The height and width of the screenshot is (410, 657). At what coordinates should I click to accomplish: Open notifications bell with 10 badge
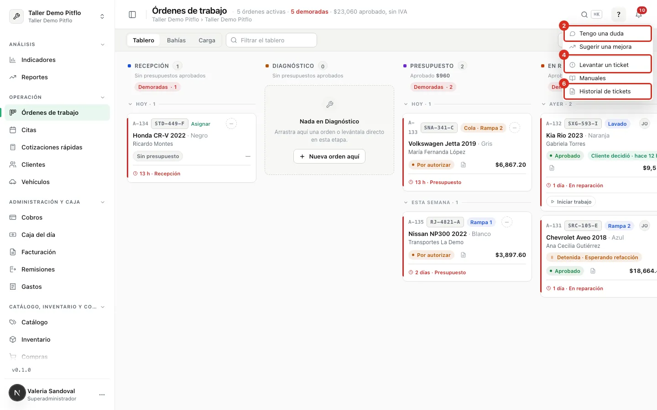639,15
